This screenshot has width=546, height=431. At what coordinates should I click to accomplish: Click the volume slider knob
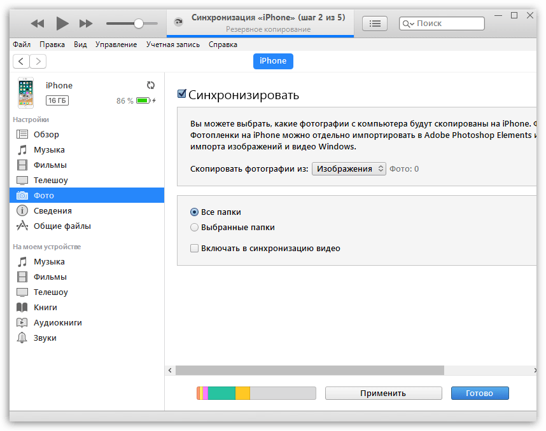(139, 24)
